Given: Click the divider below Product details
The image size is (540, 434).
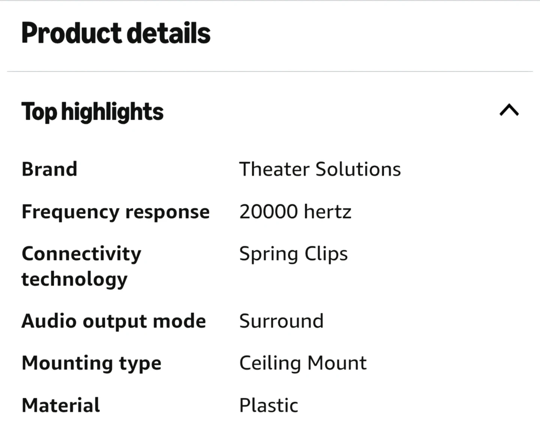Looking at the screenshot, I should (x=270, y=71).
